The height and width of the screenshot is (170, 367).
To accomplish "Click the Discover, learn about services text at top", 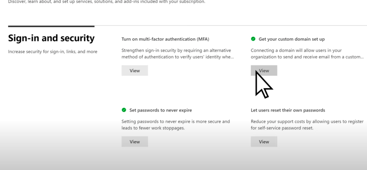I will tap(107, 2).
